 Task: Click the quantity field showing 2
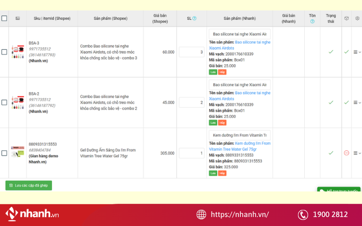click(x=192, y=103)
